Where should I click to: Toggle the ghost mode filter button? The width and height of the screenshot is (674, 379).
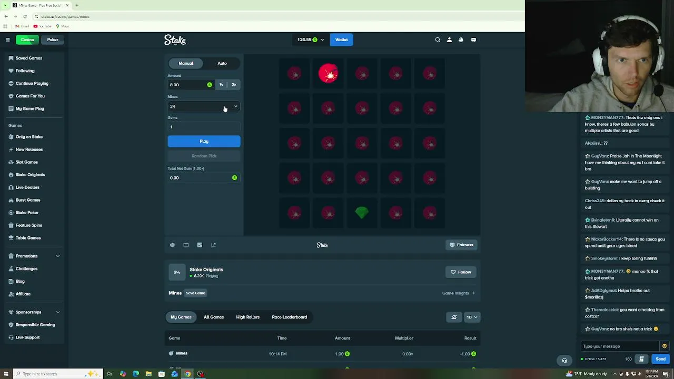click(x=454, y=317)
